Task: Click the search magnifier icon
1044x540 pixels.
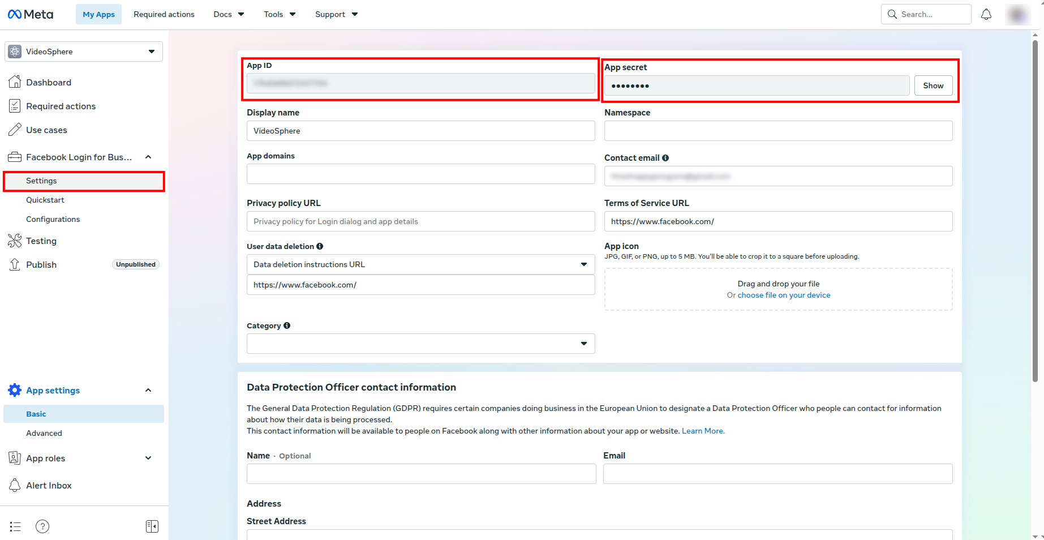Action: [x=892, y=14]
